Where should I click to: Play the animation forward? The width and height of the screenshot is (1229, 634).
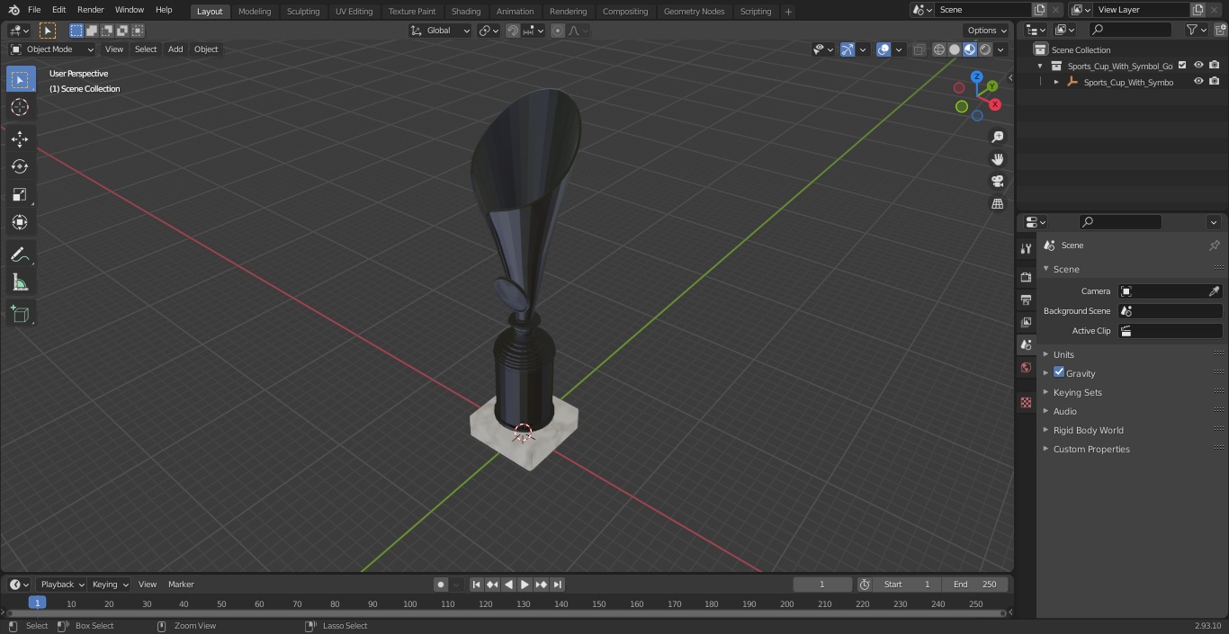pyautogui.click(x=525, y=585)
